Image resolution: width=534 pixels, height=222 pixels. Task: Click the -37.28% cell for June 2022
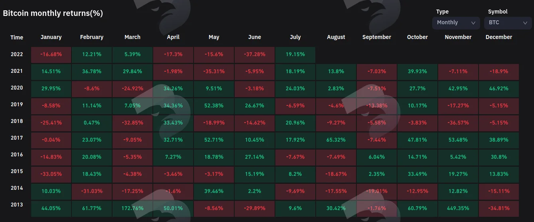click(x=255, y=54)
